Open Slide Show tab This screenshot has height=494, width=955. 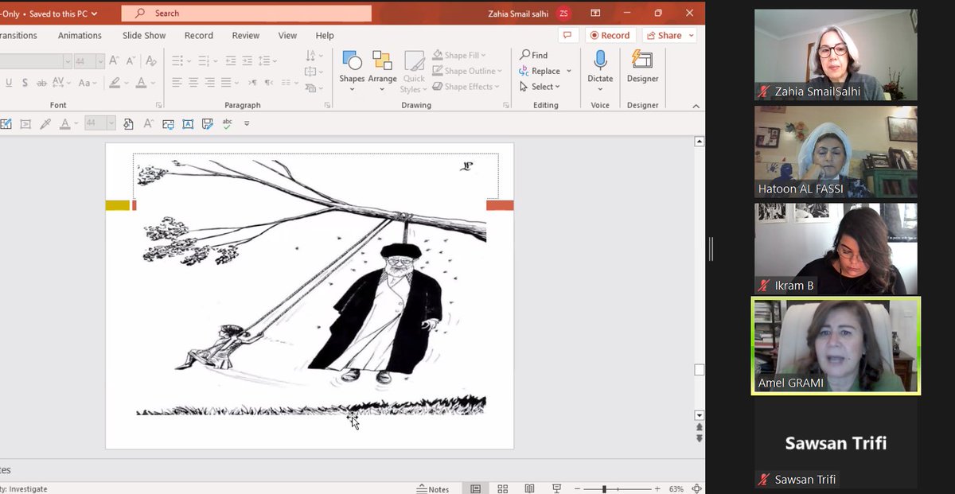[144, 36]
